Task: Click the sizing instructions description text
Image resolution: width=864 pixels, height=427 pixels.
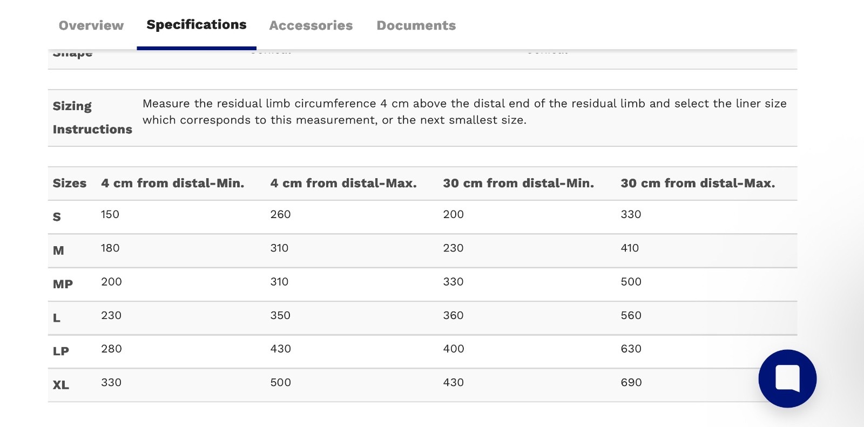Action: (x=464, y=112)
